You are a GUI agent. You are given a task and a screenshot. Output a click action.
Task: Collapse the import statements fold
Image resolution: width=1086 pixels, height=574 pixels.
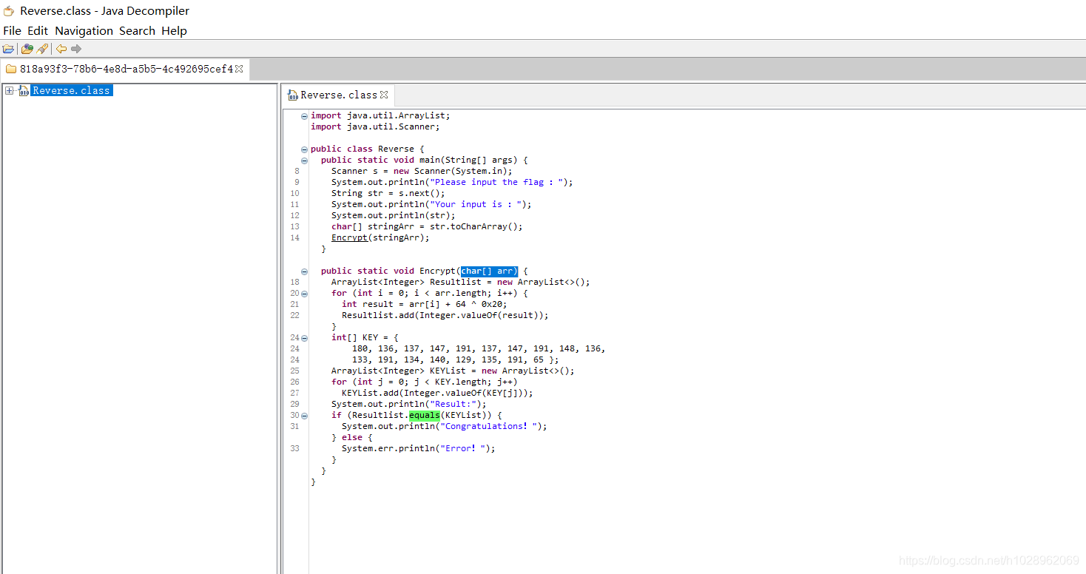point(304,116)
